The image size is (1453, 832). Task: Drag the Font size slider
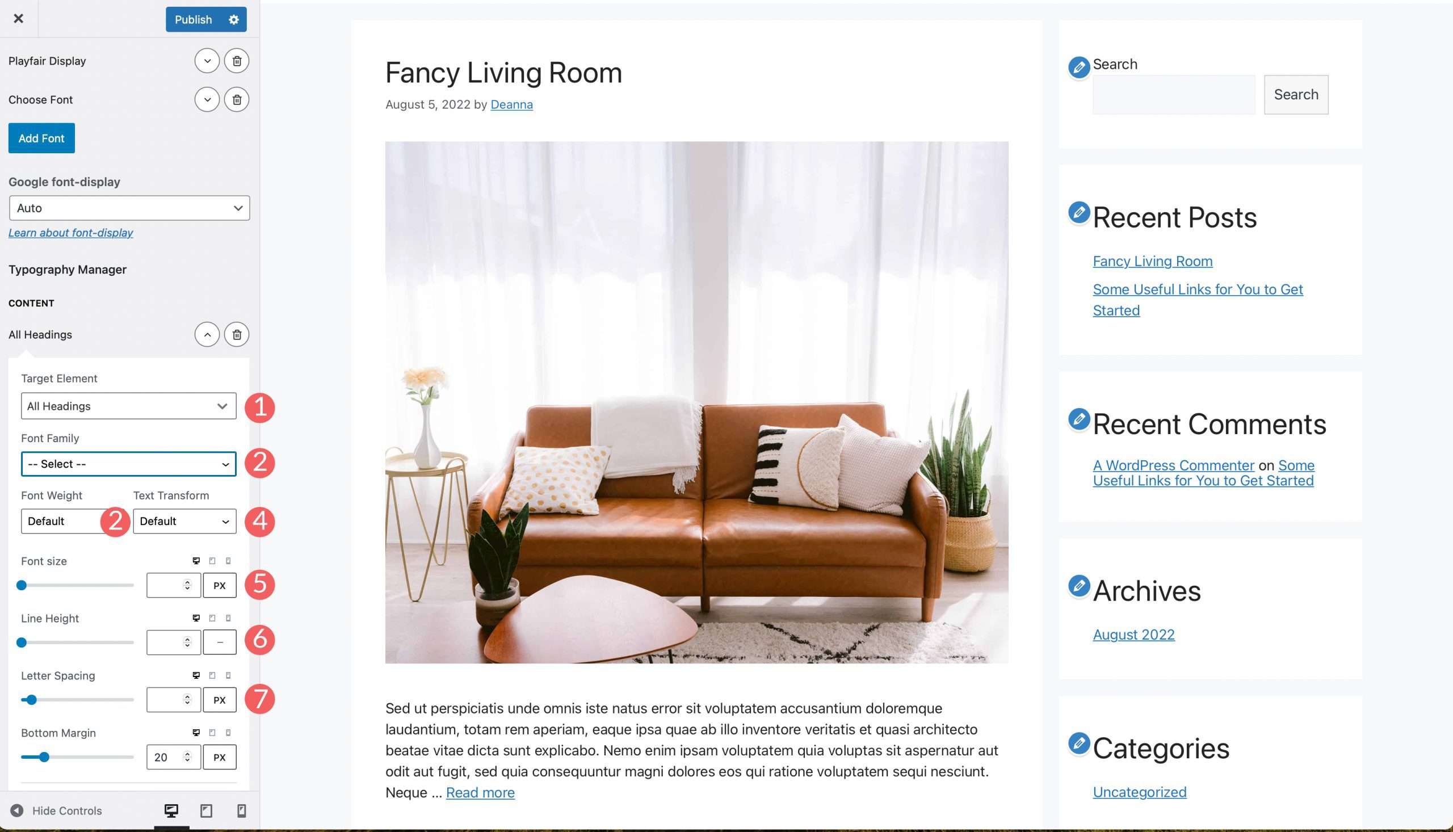click(x=22, y=585)
